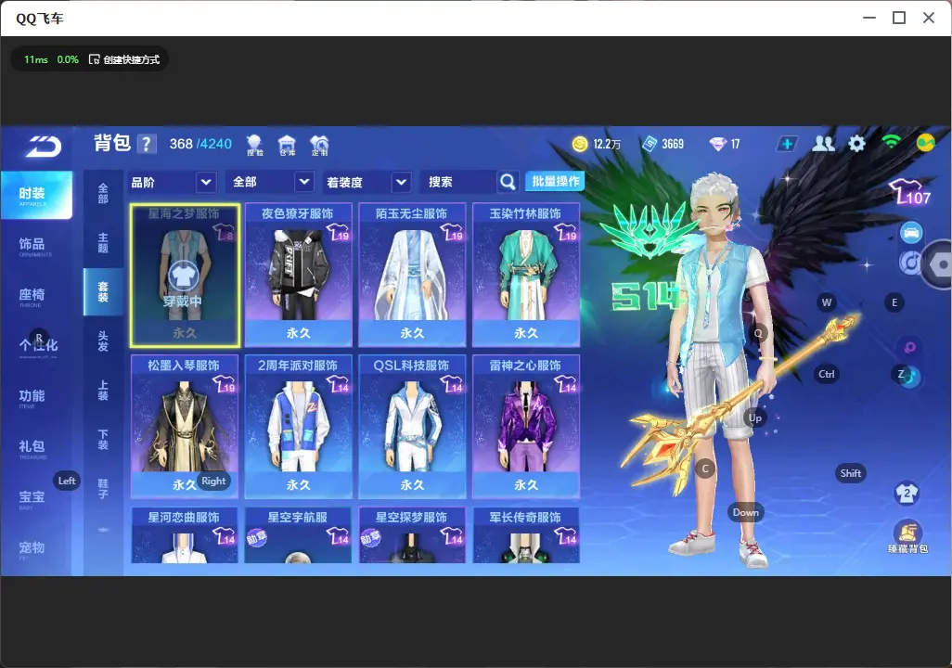Switch to the 下装 bottoms subcategory
Viewport: 952px width, 668px height.
point(103,440)
